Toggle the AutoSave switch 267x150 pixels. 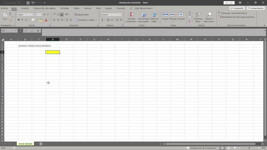[x=21, y=3]
